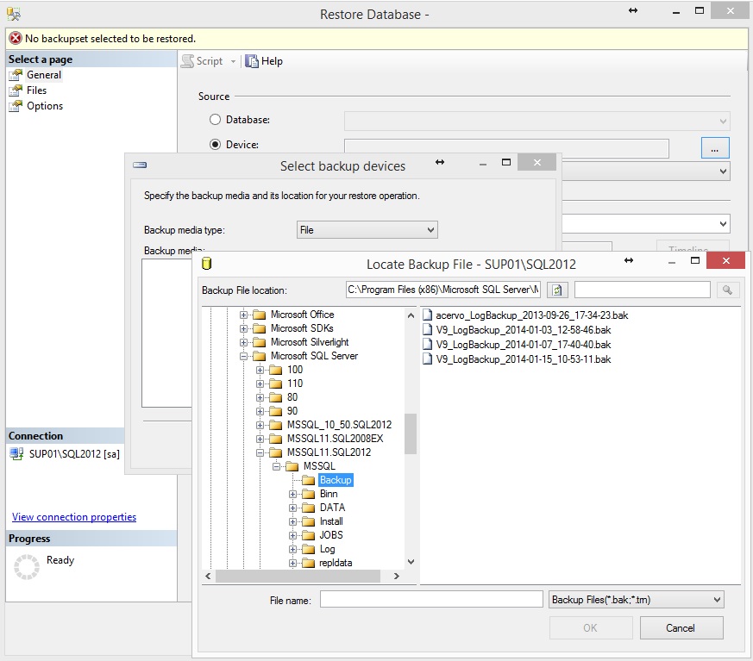Viewport: 753px width, 661px height.
Task: Select the Microsoft Office folder
Action: point(302,315)
